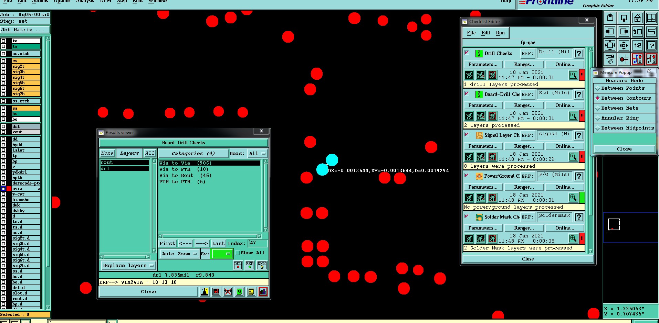Click the red severity indicator for Drill Checks
This screenshot has width=659, height=323.
[582, 75]
